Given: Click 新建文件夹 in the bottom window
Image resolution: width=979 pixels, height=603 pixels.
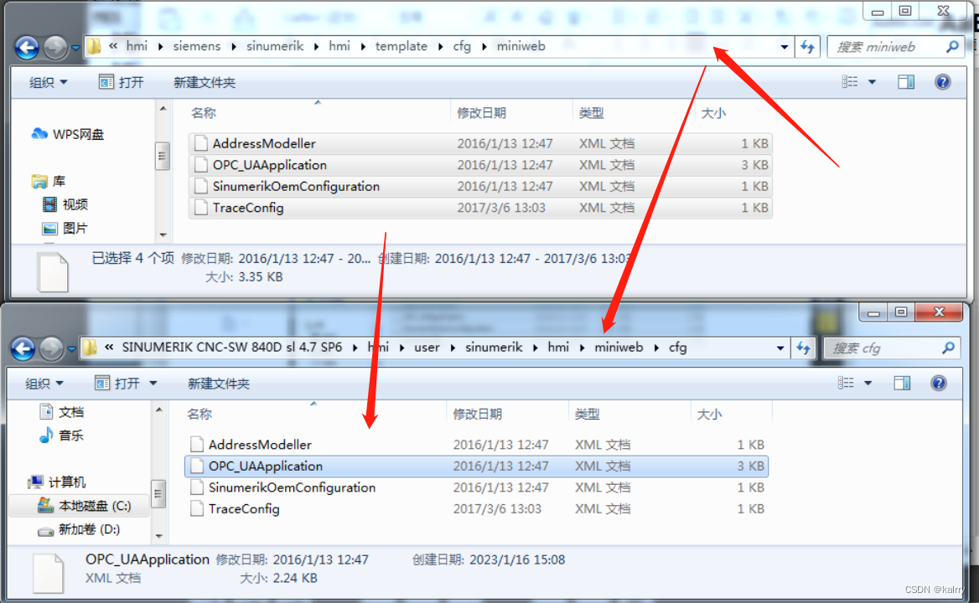Looking at the screenshot, I should pyautogui.click(x=219, y=384).
